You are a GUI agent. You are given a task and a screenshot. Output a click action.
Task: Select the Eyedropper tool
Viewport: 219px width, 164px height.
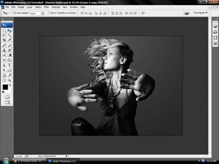click(x=9, y=75)
